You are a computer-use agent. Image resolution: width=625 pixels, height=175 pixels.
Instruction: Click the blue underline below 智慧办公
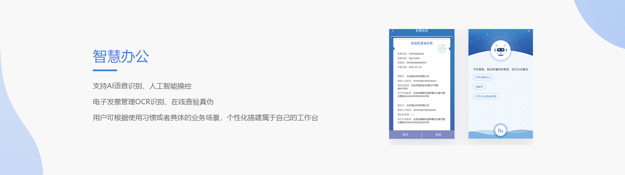105,70
